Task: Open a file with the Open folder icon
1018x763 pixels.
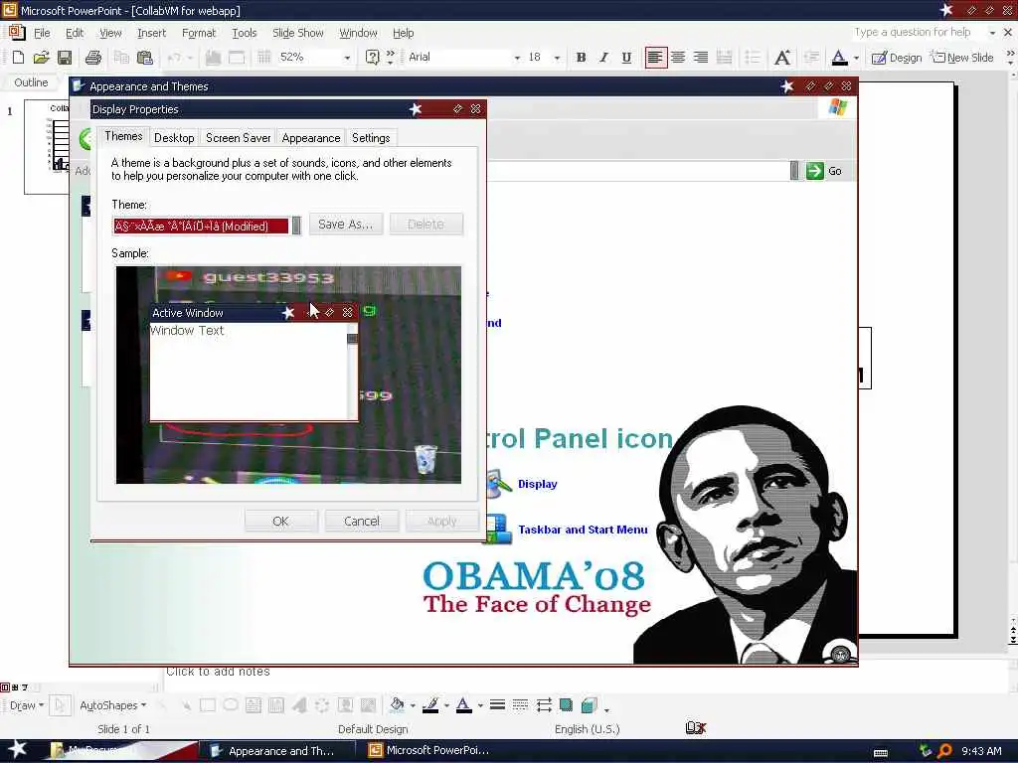Action: coord(41,57)
